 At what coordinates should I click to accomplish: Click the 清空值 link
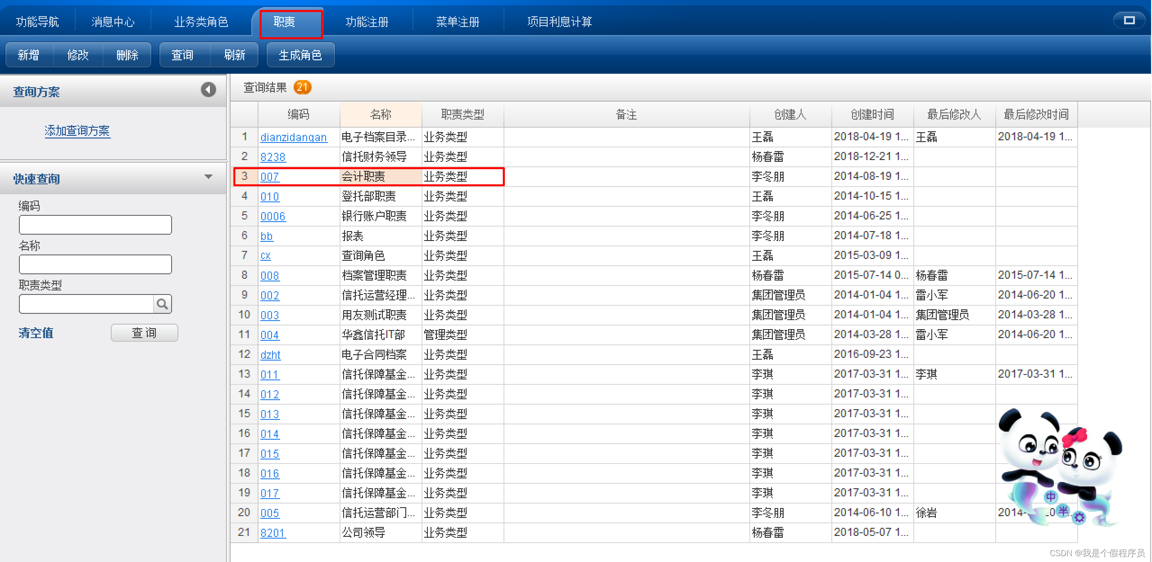(x=36, y=333)
